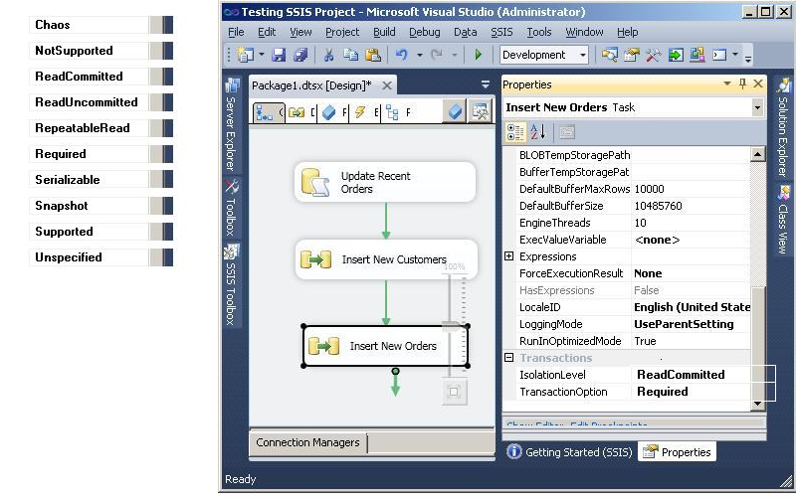
Task: Open the New Project dropdown arrow
Action: coord(262,55)
